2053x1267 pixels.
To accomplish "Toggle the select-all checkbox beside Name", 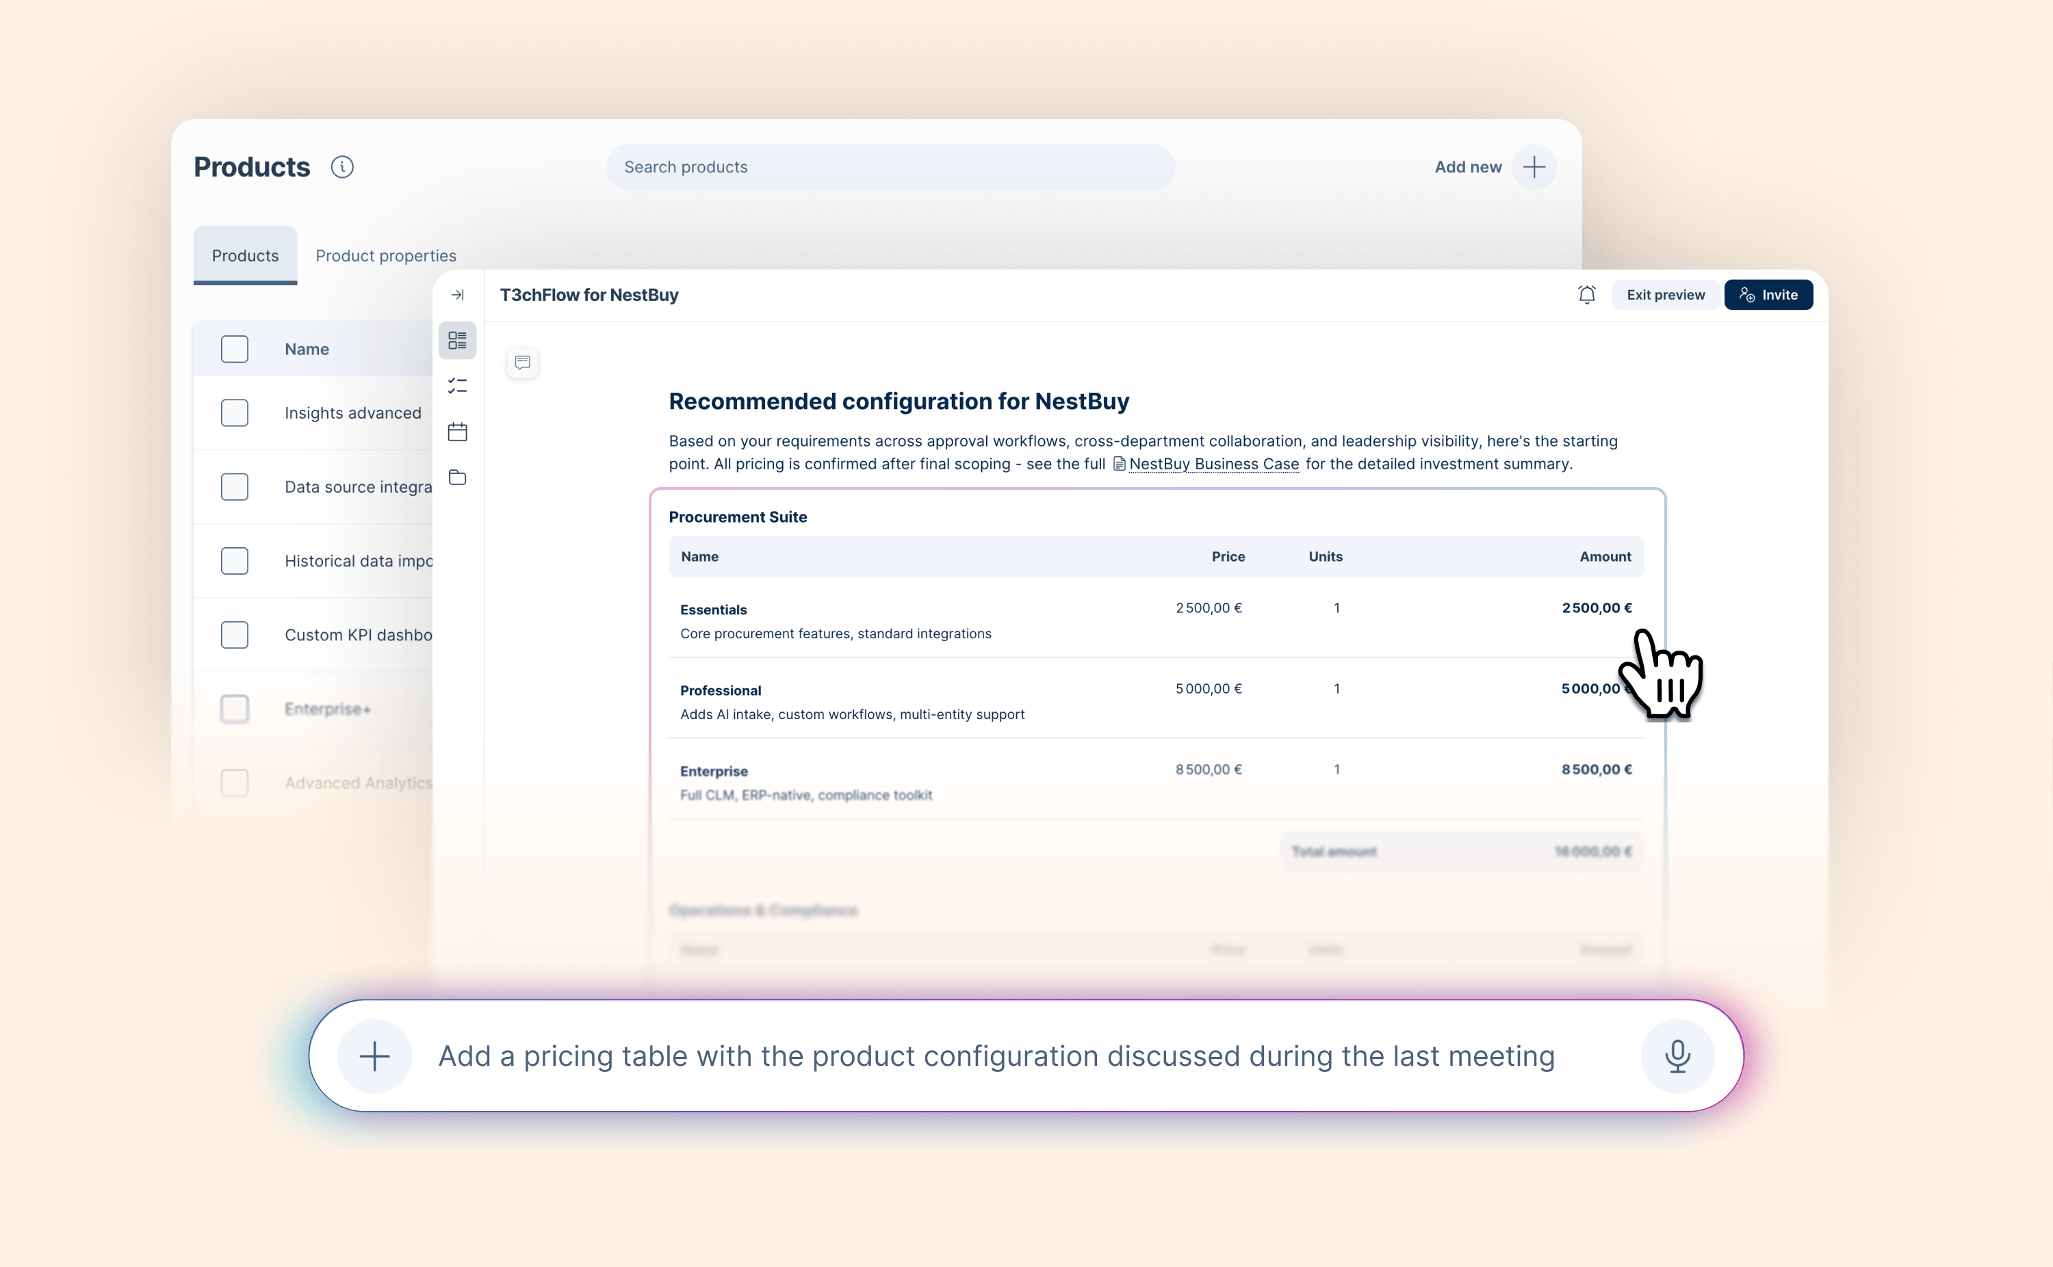I will (x=235, y=349).
